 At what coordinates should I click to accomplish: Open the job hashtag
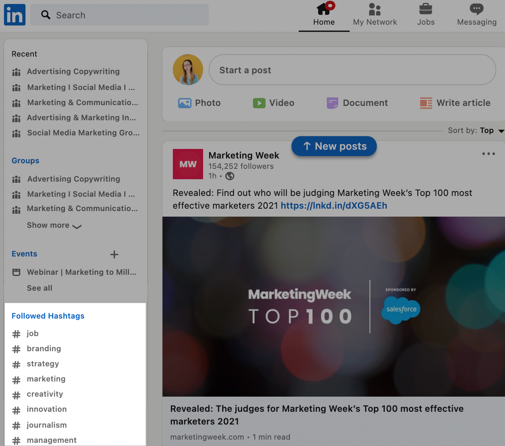[33, 334]
